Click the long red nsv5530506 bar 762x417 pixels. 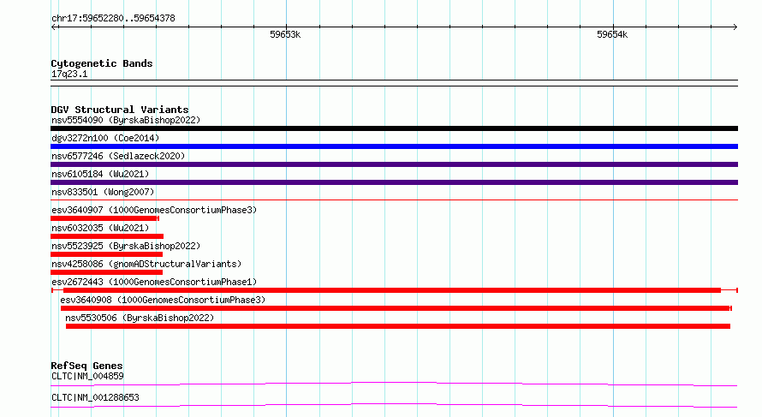[x=398, y=326]
